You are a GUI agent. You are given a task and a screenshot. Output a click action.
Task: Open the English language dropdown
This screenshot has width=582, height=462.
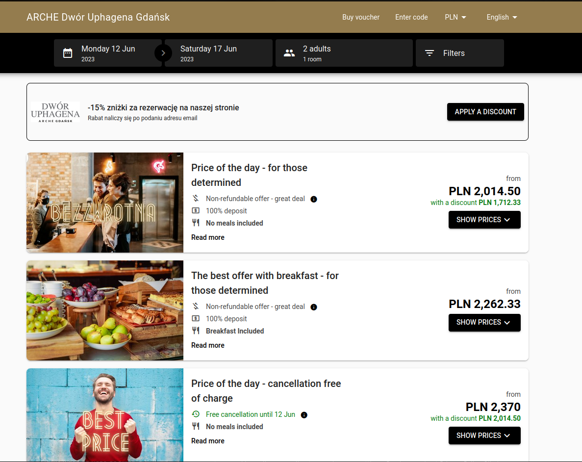502,17
